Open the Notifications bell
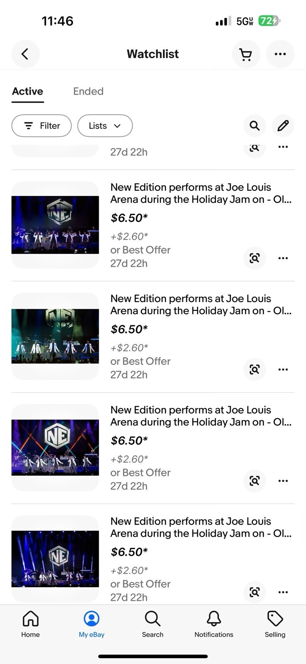Viewport: 306px width, 664px height. click(x=214, y=624)
